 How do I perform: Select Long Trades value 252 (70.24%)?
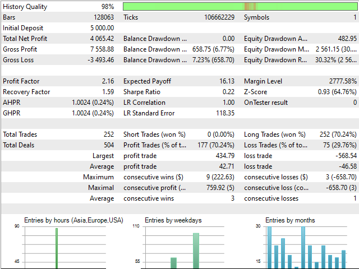click(338, 134)
